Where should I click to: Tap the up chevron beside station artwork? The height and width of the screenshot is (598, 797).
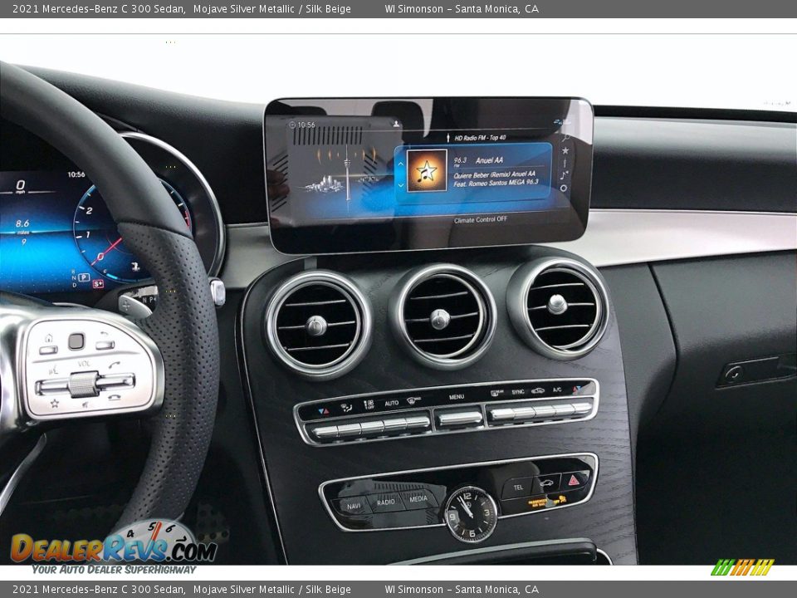(x=401, y=163)
